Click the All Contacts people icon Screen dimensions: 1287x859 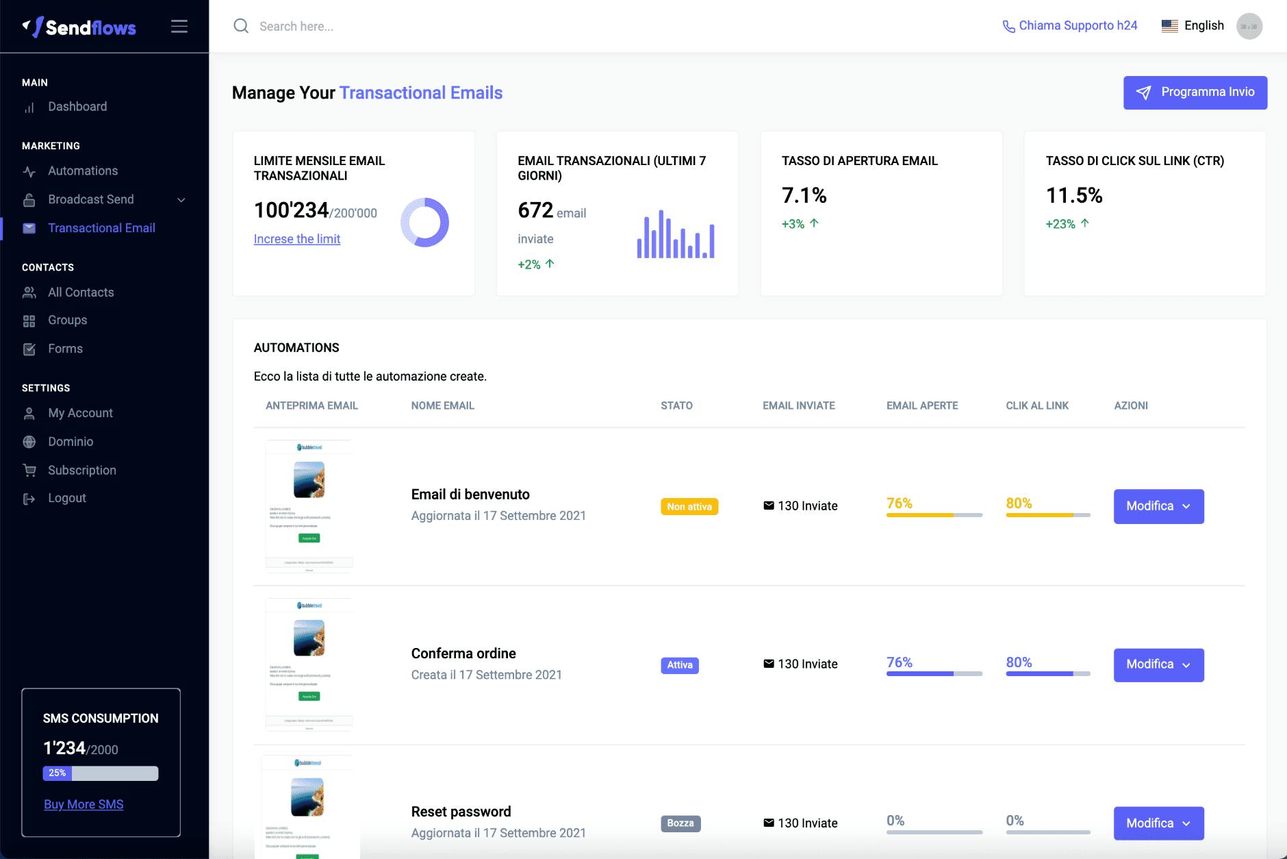coord(29,292)
